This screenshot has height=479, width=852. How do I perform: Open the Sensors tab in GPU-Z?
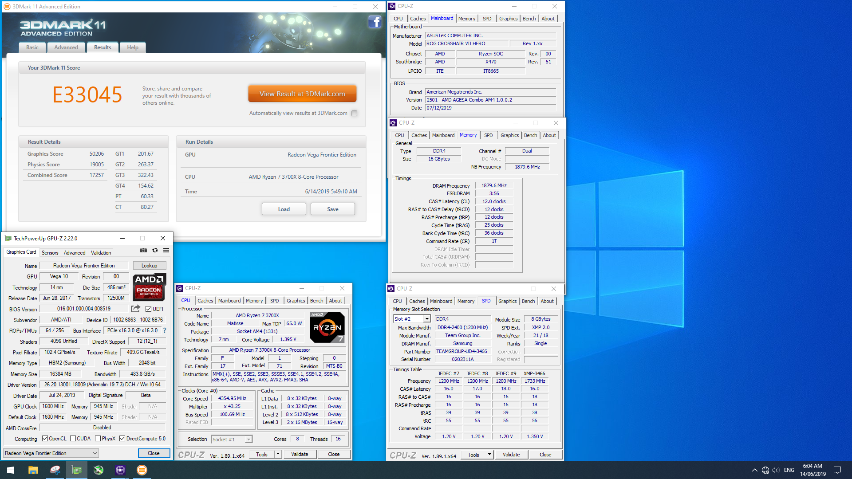pyautogui.click(x=50, y=253)
